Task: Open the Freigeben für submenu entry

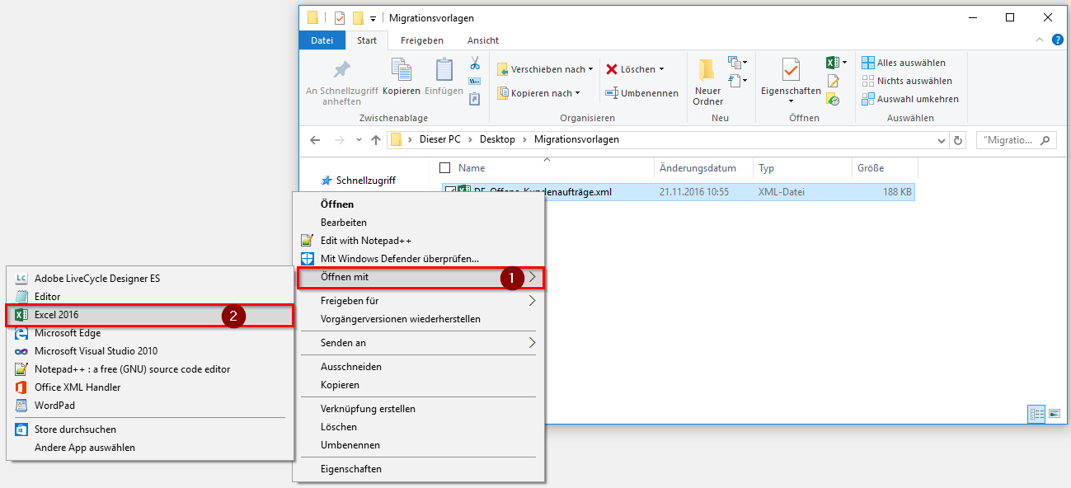Action: [420, 301]
